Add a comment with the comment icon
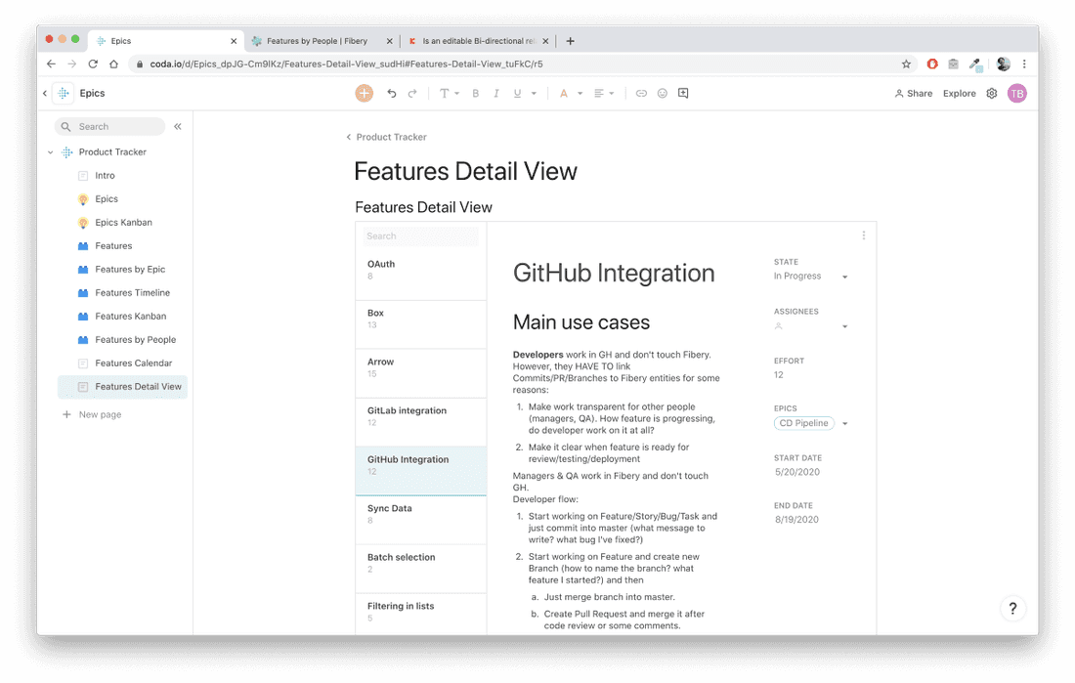 tap(683, 94)
